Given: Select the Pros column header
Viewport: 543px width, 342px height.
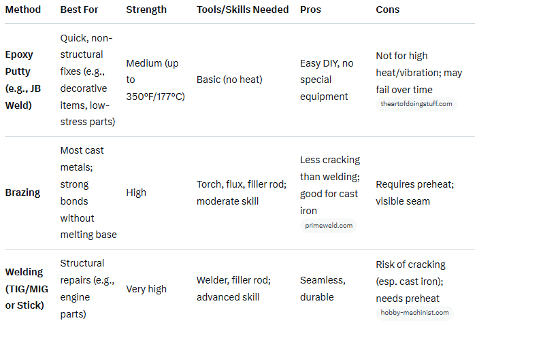Looking at the screenshot, I should click(x=311, y=10).
